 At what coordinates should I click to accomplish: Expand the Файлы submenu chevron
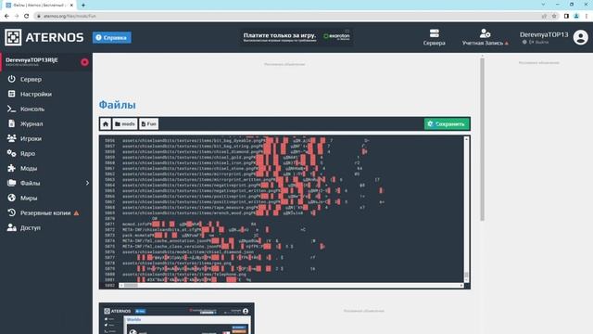(x=87, y=183)
